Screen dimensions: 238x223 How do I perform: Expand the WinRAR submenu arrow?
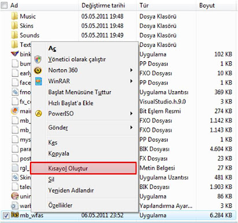click(x=131, y=81)
